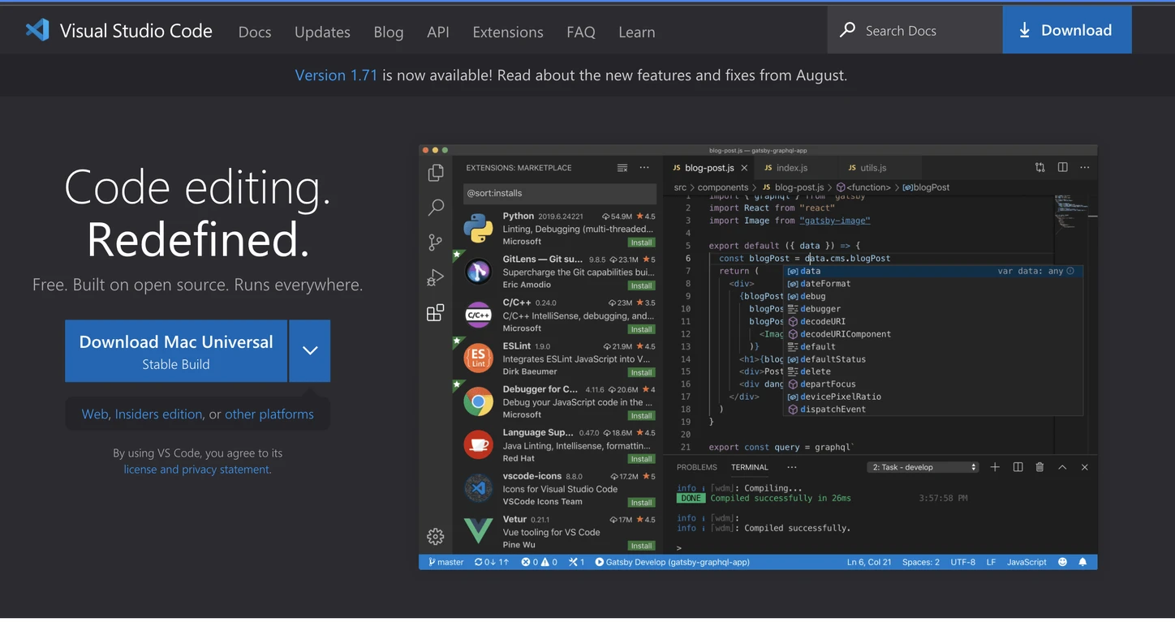The width and height of the screenshot is (1175, 622).
Task: Install the Language Support extension
Action: [641, 459]
